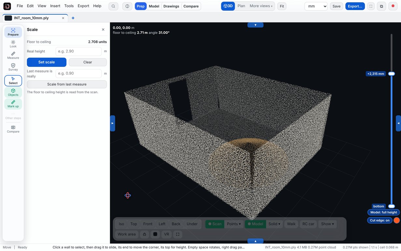Click the red record button
401x251 pixels.
point(393,6)
